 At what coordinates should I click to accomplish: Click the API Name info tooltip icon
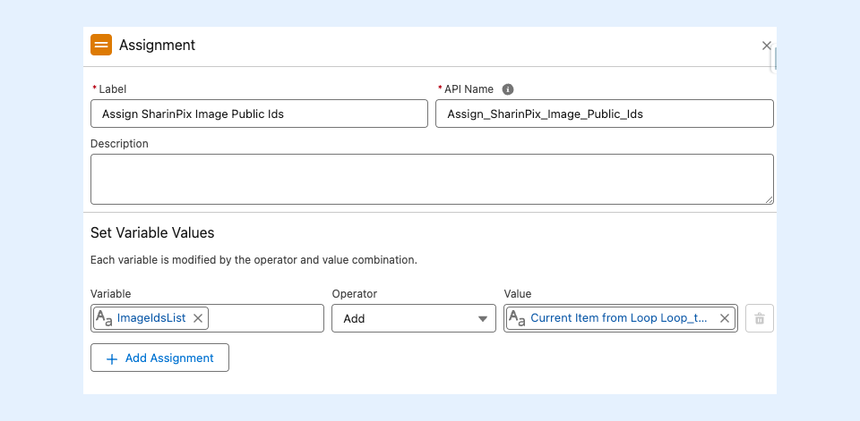[x=508, y=89]
